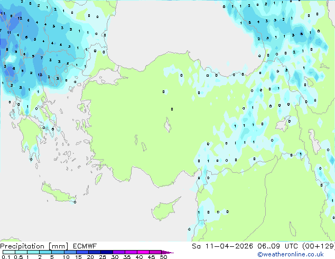Image resolution: width=335 pixels, height=259 pixels.
Task: Click the 0.1–0.5 mm lightest legend swatch
Action: 9,252
